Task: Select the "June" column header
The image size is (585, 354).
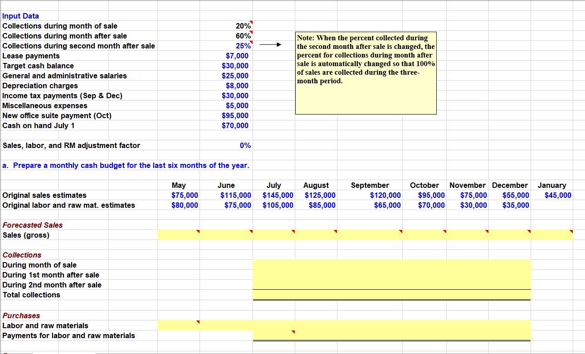Action: pos(226,185)
